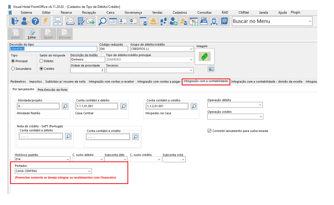This screenshot has height=205, width=334.
Task: Open the Cadastros menu
Action: pyautogui.click(x=180, y=13)
